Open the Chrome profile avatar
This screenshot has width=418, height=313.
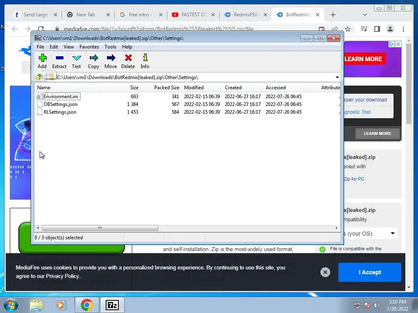click(390, 29)
